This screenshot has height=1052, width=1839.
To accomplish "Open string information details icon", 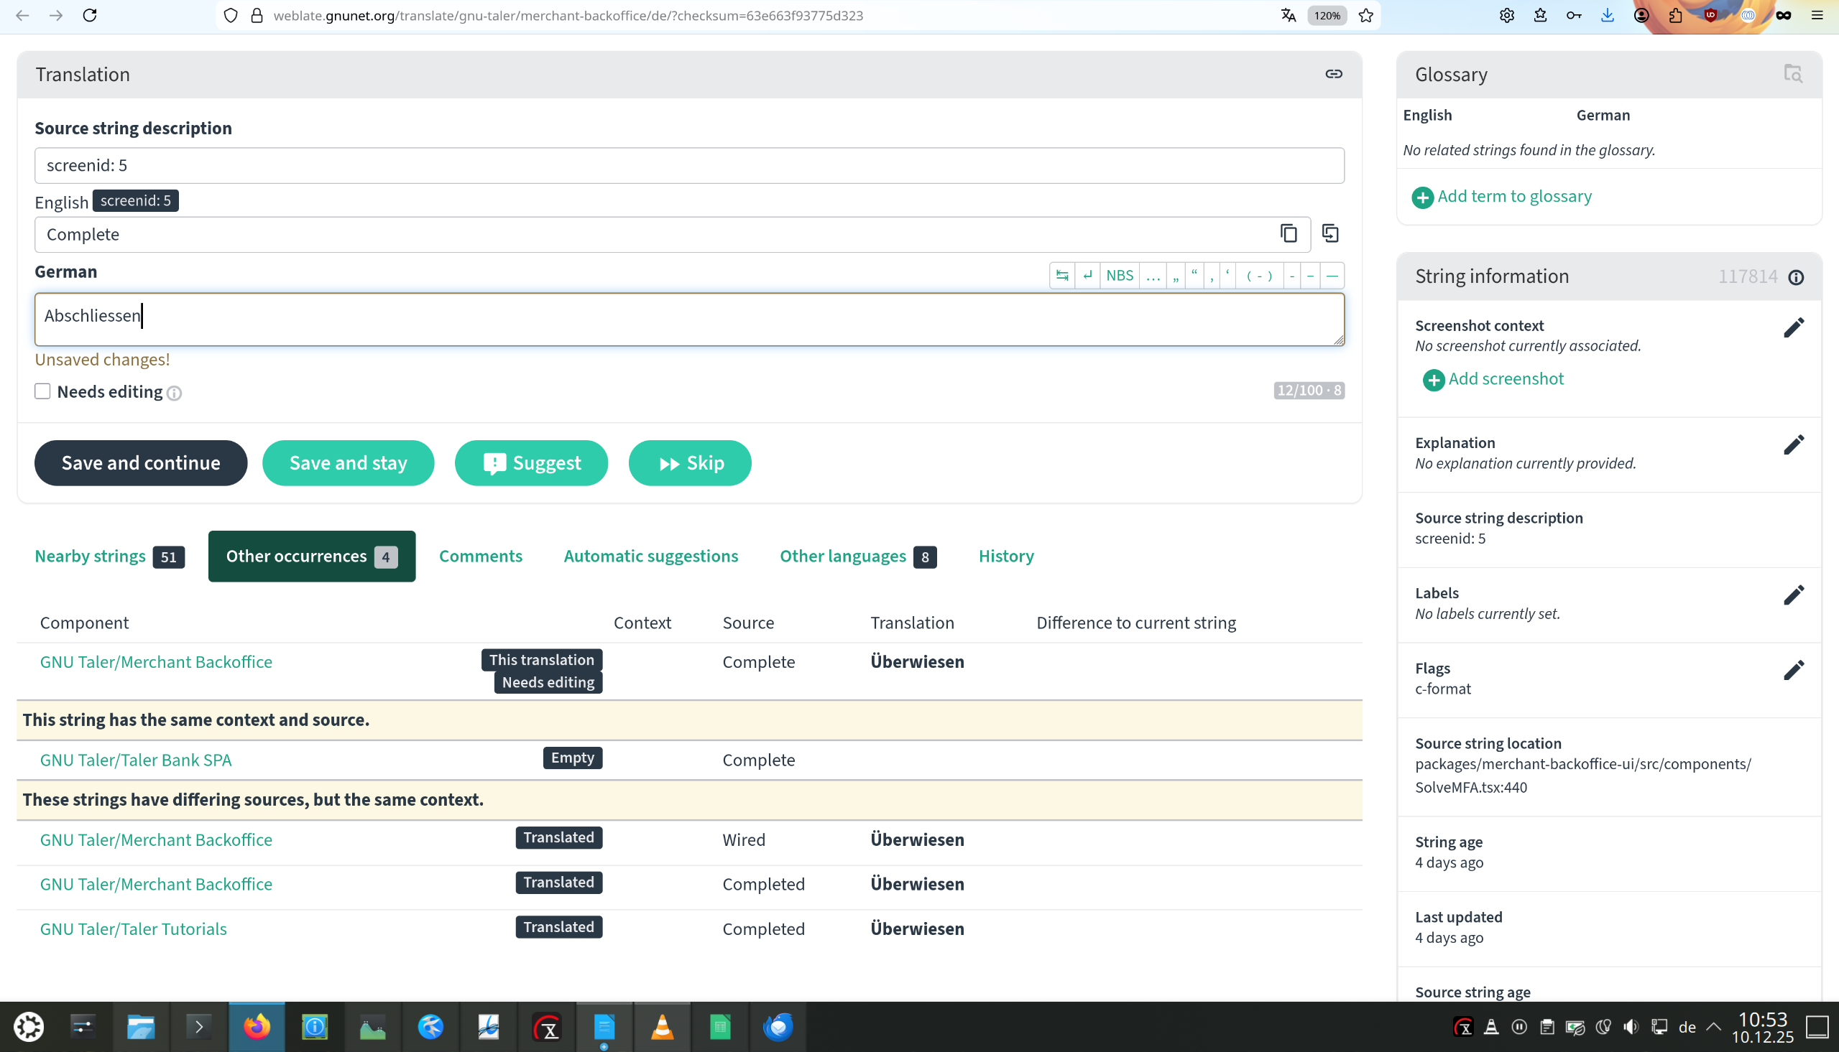I will (1796, 277).
